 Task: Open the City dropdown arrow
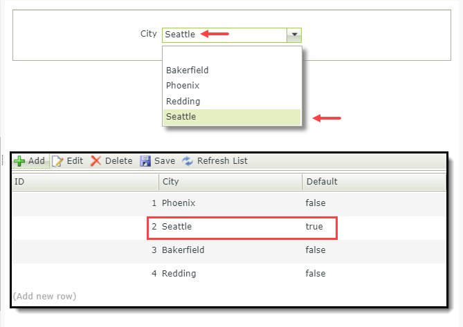point(294,35)
